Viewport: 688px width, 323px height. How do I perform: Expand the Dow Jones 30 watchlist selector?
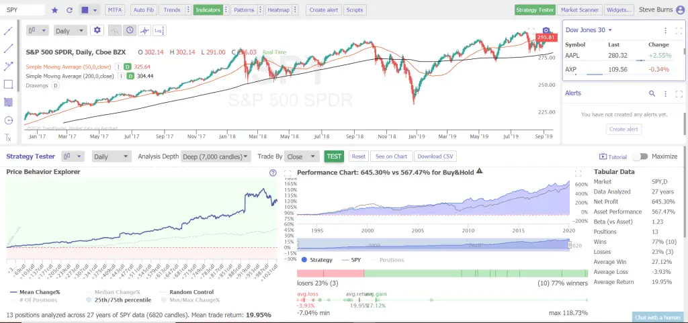pyautogui.click(x=589, y=30)
